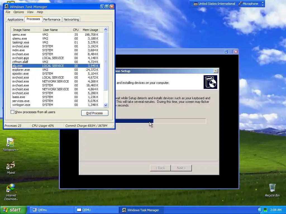Image resolution: width=286 pixels, height=214 pixels.
Task: Click the Microphone language bar icon
Action: tap(240, 4)
